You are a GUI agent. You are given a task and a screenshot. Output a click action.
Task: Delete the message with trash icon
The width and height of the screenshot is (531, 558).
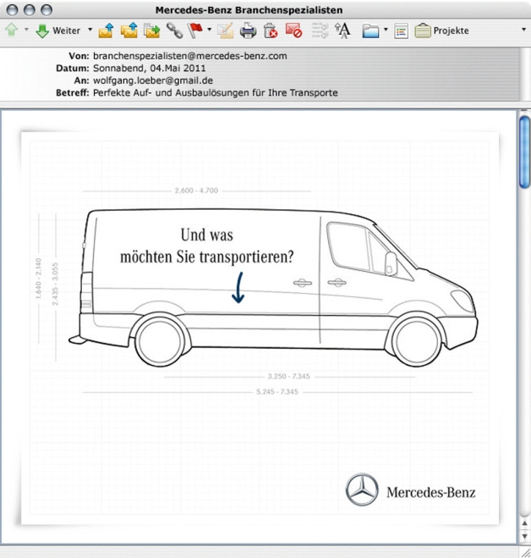coord(271,30)
